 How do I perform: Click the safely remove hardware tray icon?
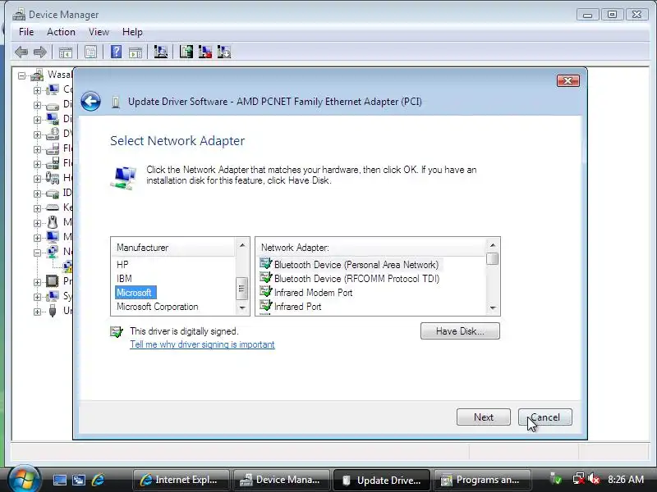pos(556,479)
